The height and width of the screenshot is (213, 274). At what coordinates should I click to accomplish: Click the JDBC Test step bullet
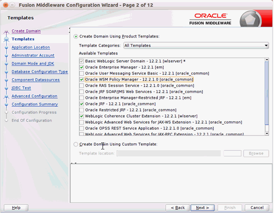point(7,88)
